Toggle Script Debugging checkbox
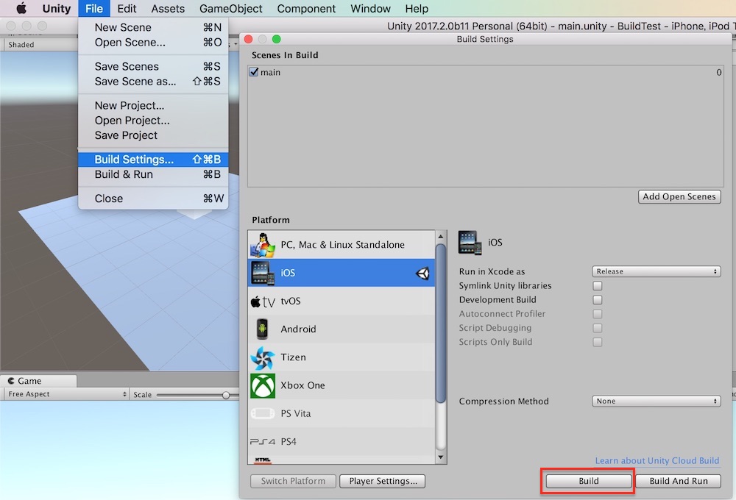This screenshot has width=736, height=500. click(598, 328)
